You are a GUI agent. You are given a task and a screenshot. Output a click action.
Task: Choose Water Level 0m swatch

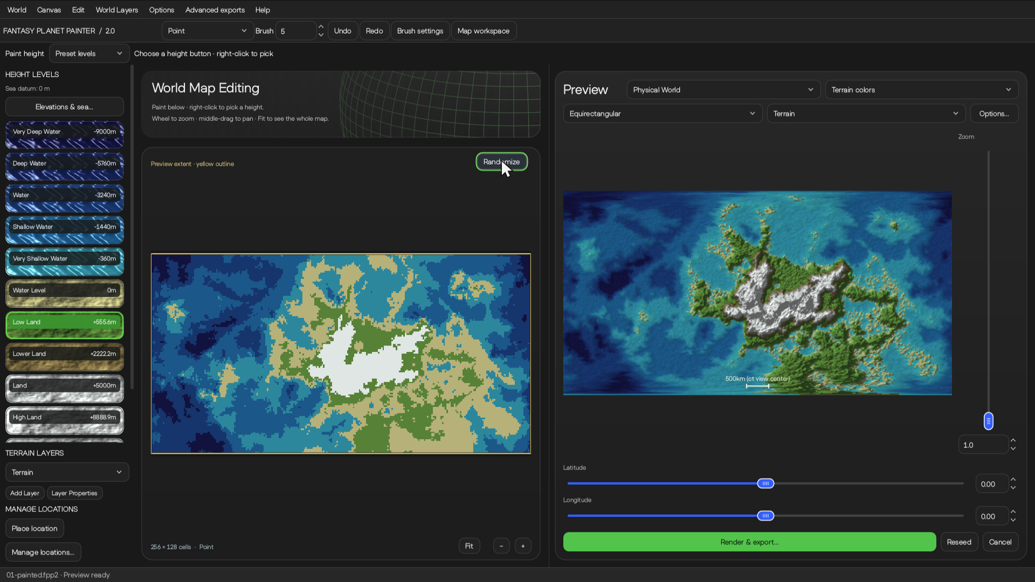tap(65, 294)
